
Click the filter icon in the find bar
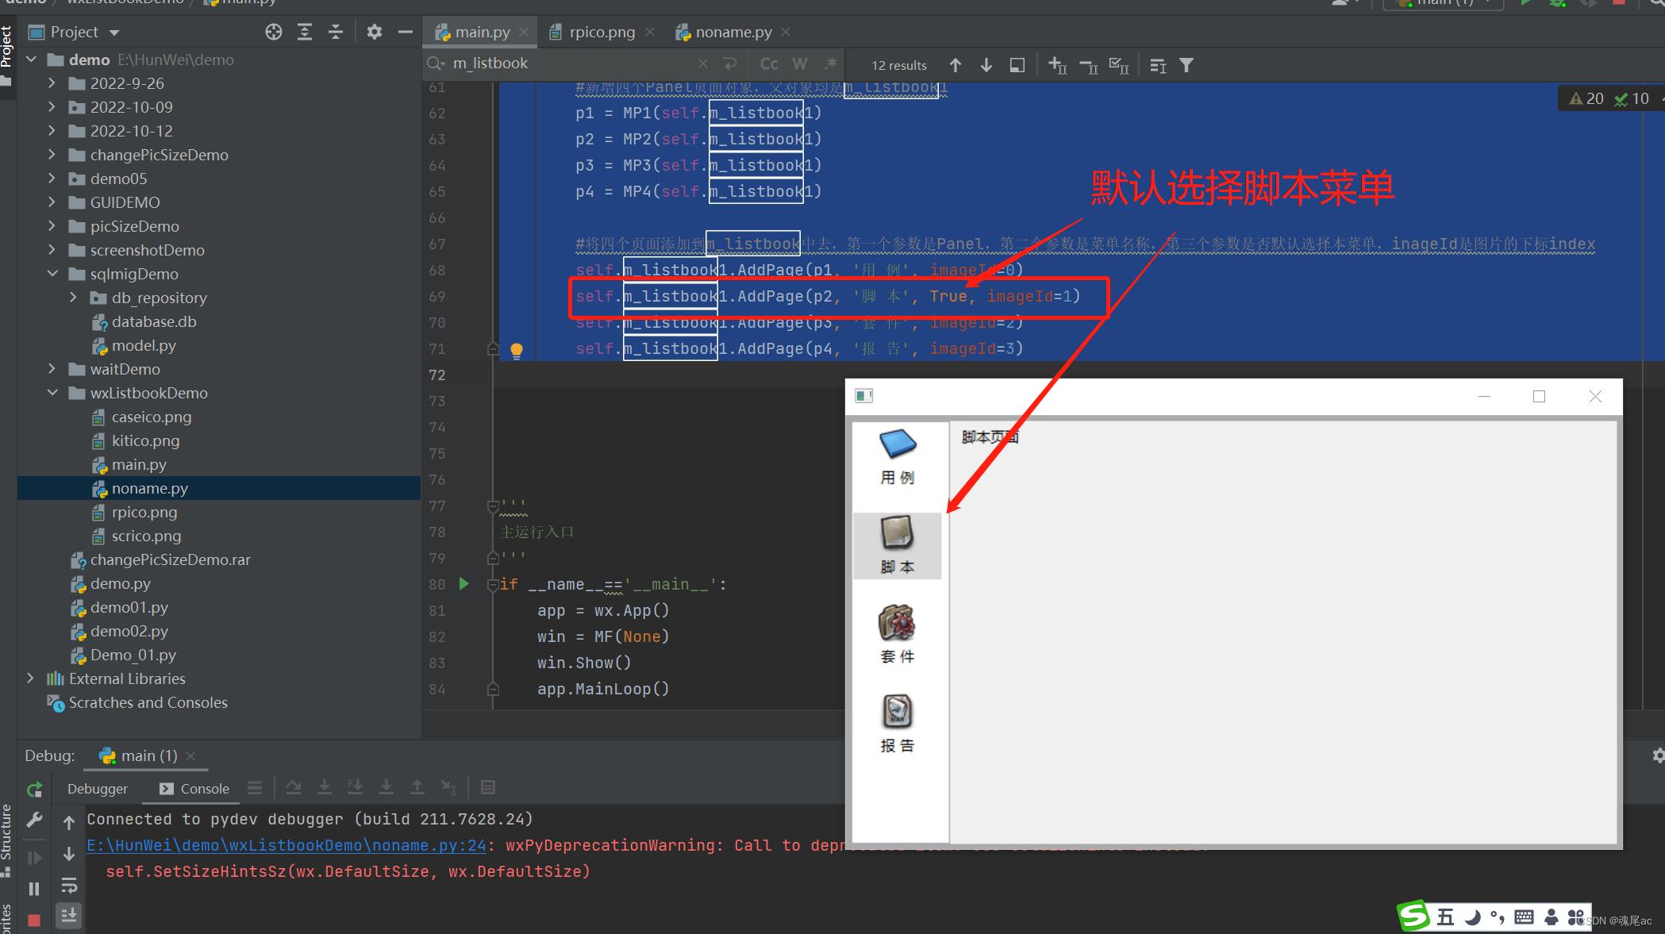tap(1186, 65)
